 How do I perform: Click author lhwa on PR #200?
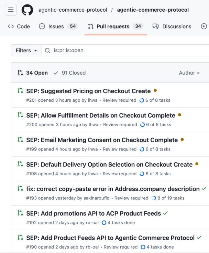click(x=93, y=125)
